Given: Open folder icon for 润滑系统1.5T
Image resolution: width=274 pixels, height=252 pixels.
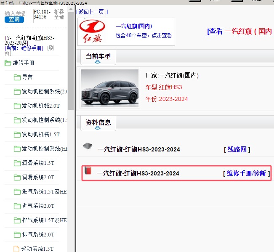Looking at the screenshot, I should [17, 163].
